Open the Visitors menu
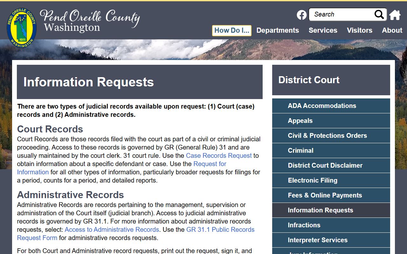 (x=359, y=30)
